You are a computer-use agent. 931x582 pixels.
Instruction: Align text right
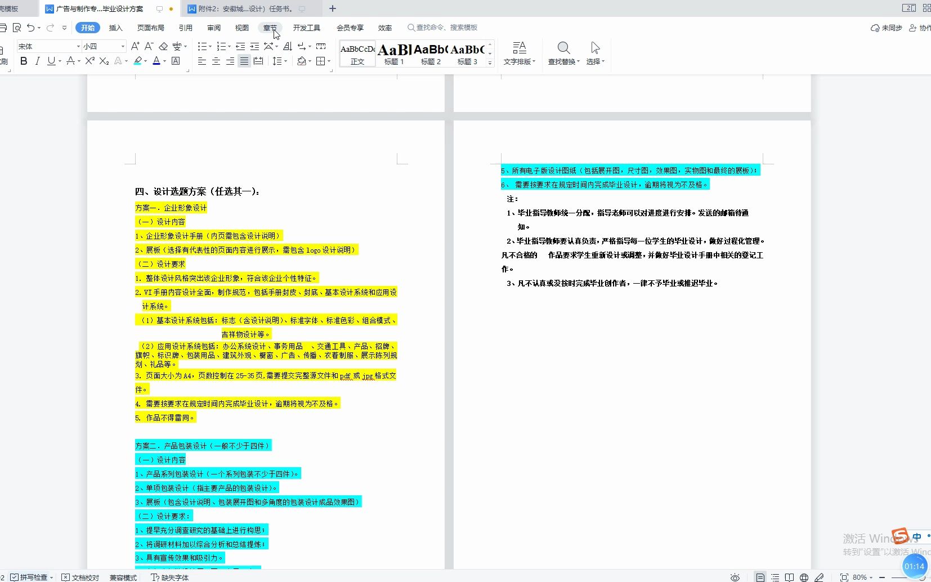click(230, 61)
